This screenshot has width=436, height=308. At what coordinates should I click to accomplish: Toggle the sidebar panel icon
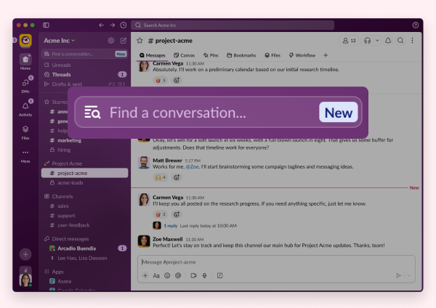47,25
